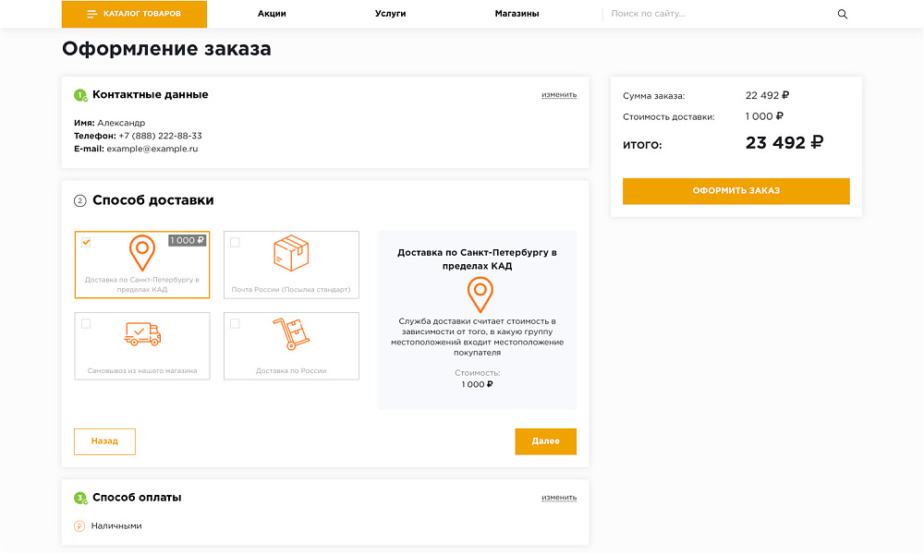Click the hand truck icon for Доставка по России
This screenshot has width=924, height=554.
[x=291, y=334]
